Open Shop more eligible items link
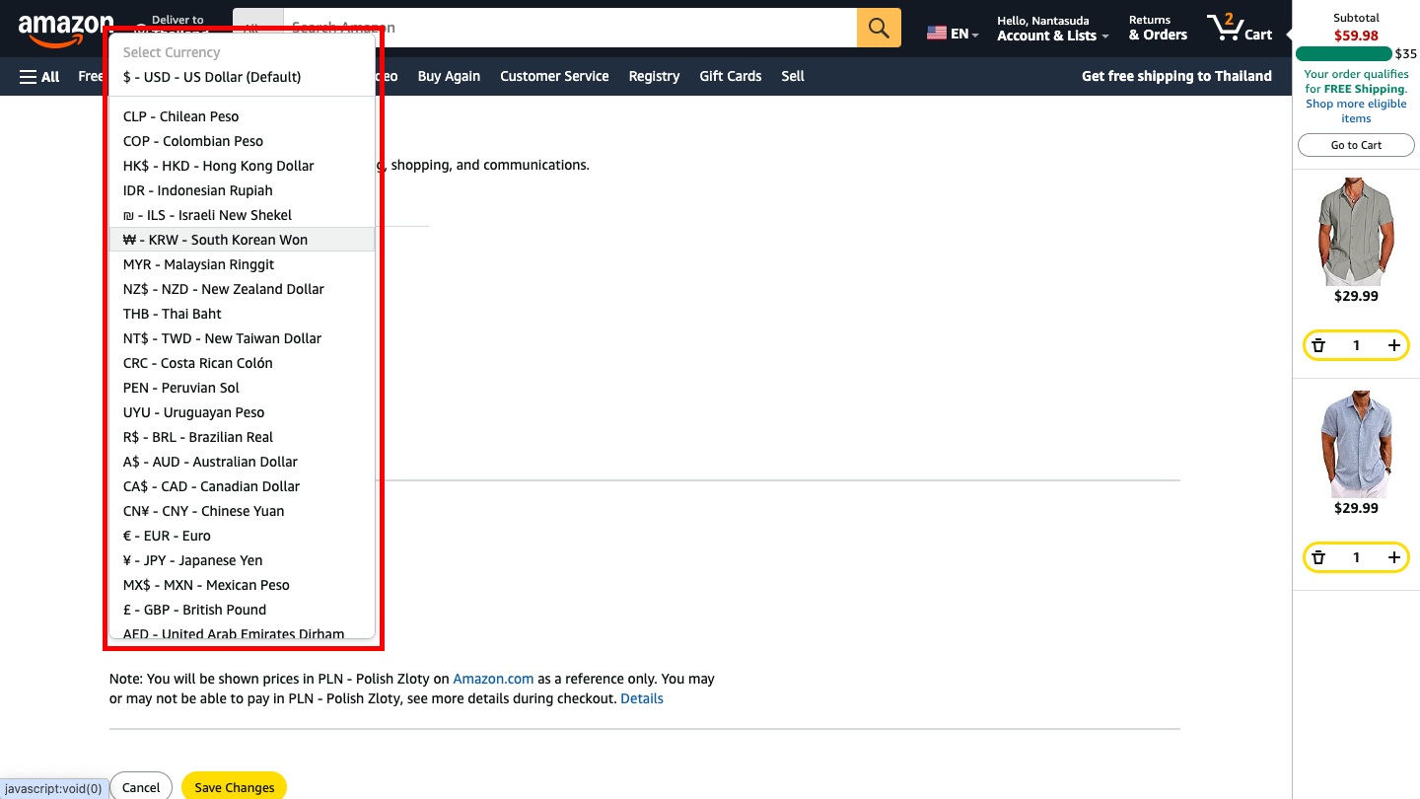The image size is (1420, 799). click(1356, 110)
